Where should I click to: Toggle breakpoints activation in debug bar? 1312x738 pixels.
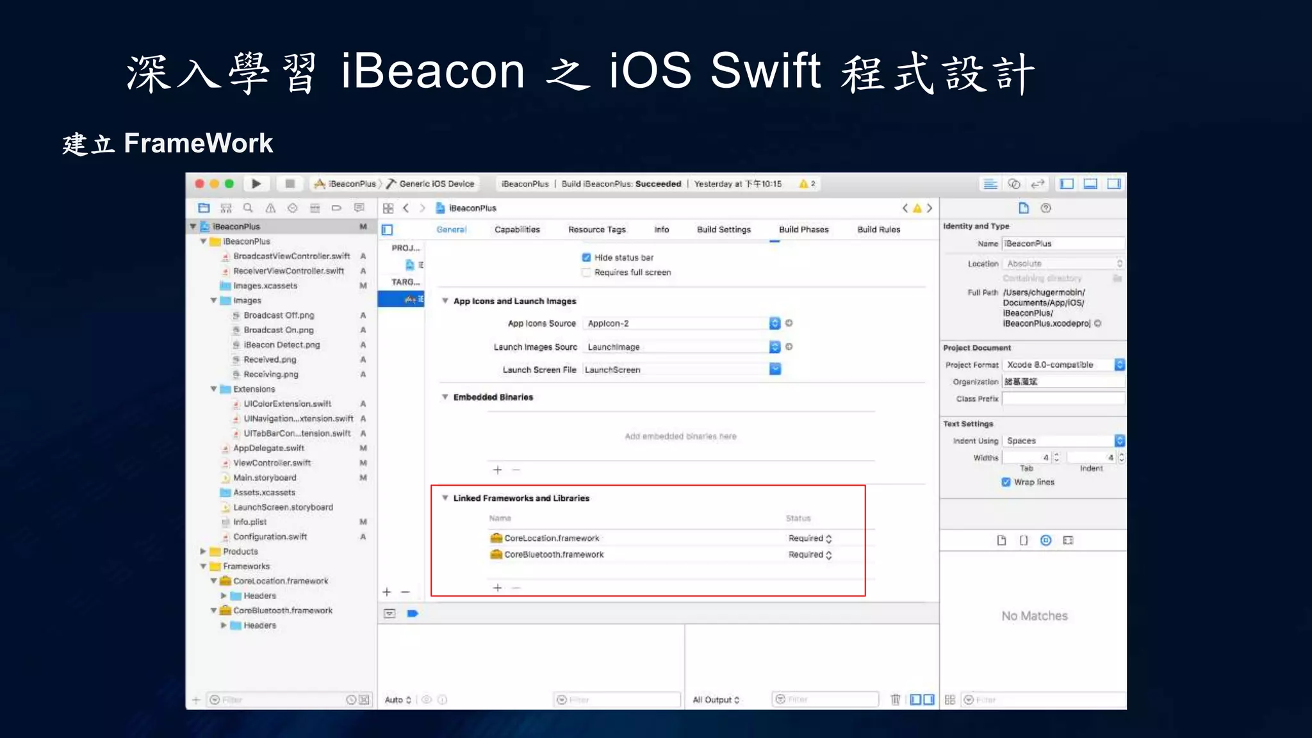(413, 613)
